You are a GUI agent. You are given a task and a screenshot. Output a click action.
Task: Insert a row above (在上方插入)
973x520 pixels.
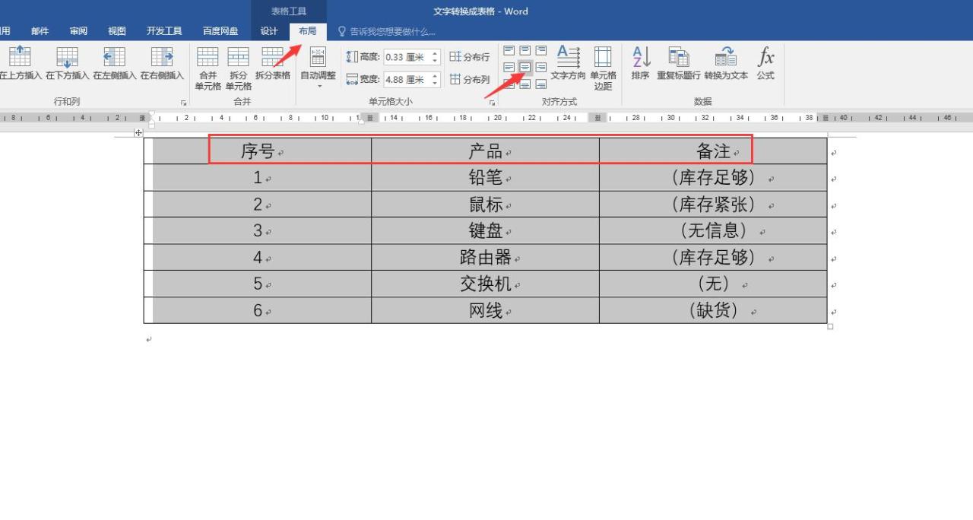pyautogui.click(x=21, y=63)
